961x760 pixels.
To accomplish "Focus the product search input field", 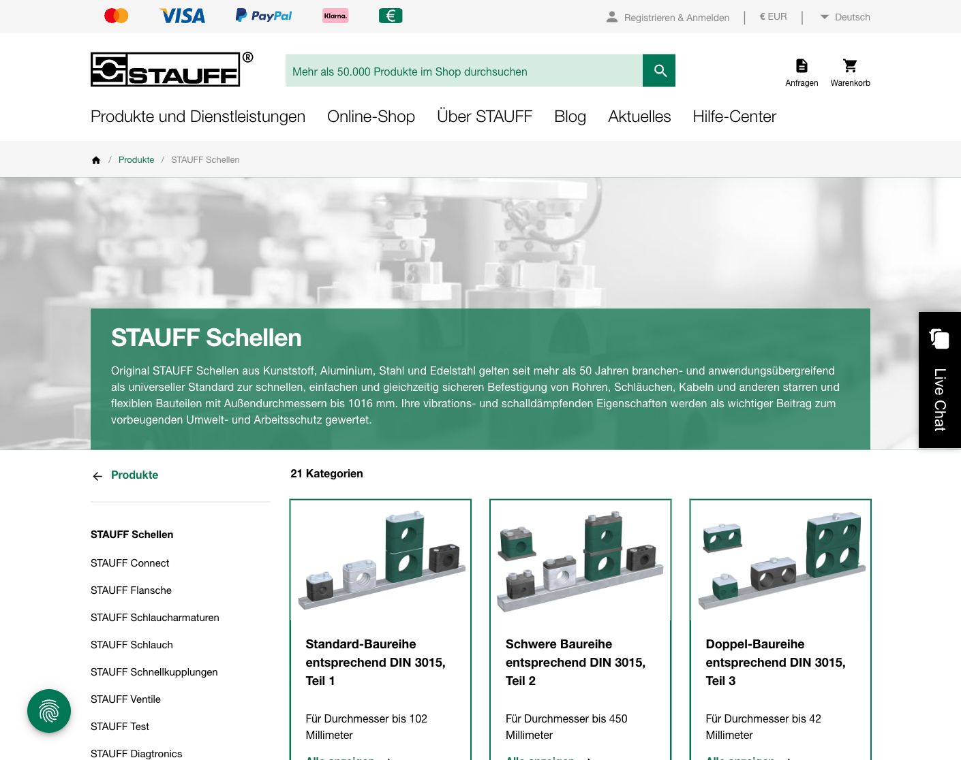I will tap(463, 72).
